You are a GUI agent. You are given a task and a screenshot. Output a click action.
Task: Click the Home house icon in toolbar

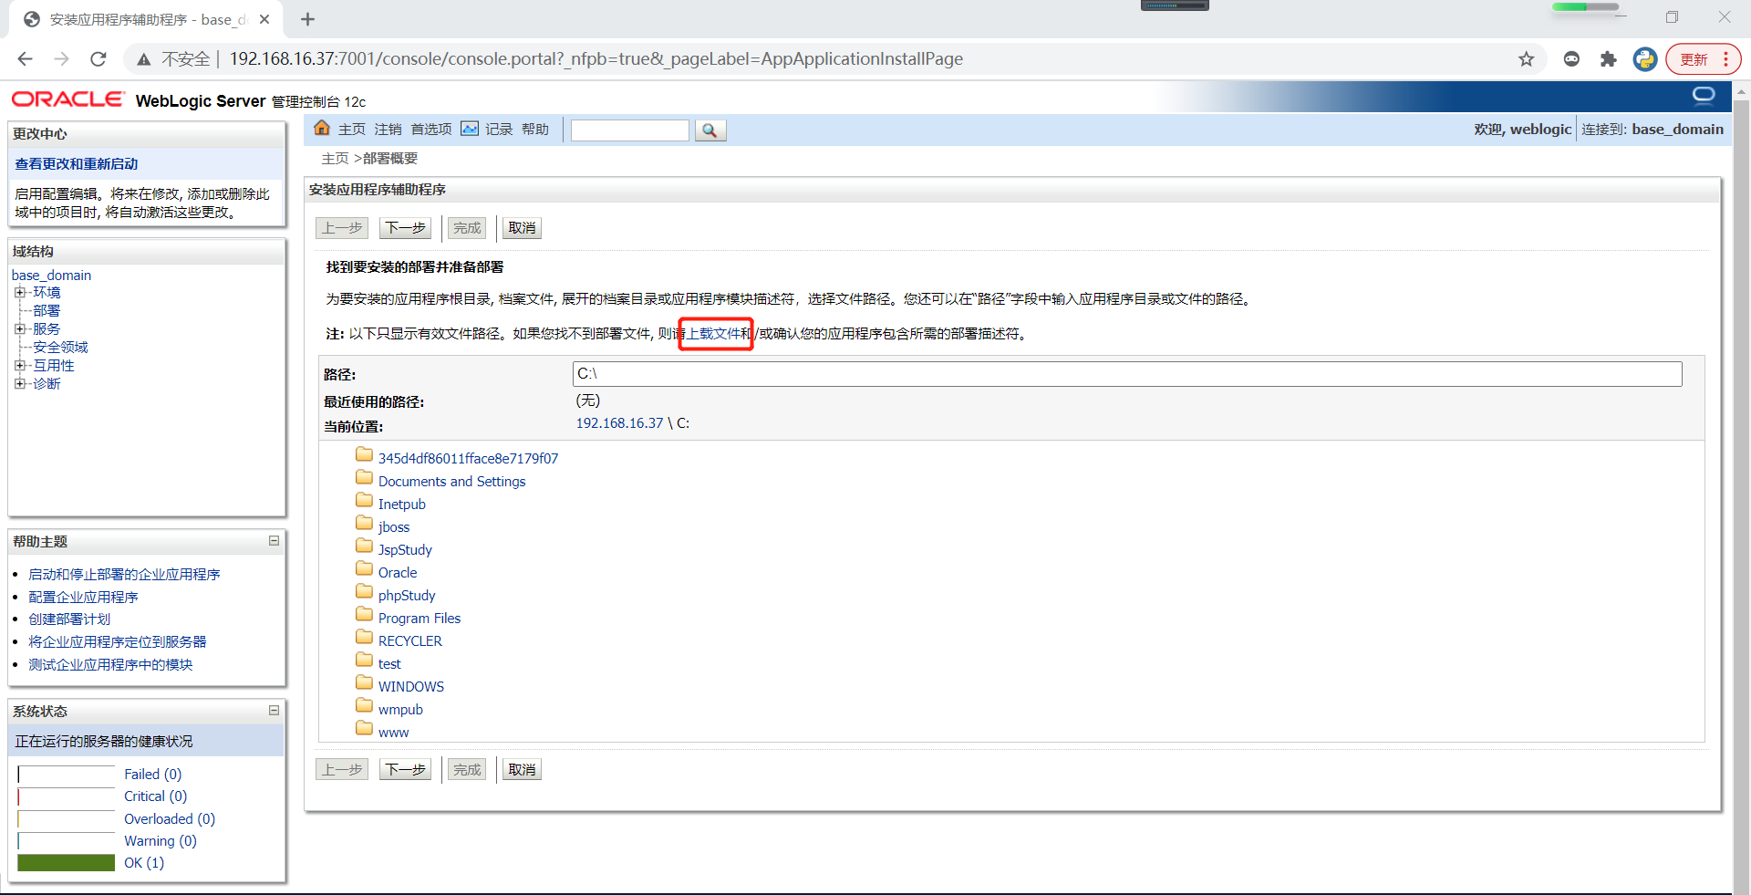tap(322, 129)
